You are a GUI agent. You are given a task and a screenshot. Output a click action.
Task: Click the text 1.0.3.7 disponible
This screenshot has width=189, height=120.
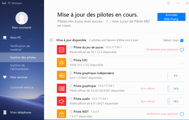pyautogui.click(x=81, y=116)
